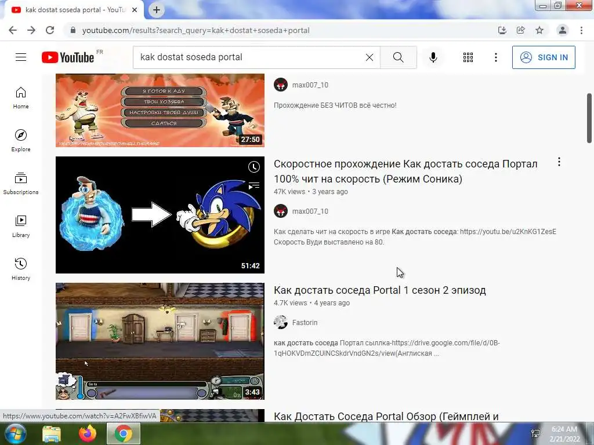Open title Как Достать Соседа Portal Обзор

[x=386, y=416]
